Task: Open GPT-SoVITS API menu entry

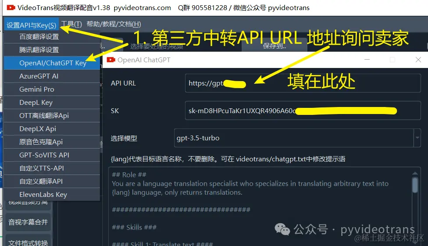Action: coord(52,155)
